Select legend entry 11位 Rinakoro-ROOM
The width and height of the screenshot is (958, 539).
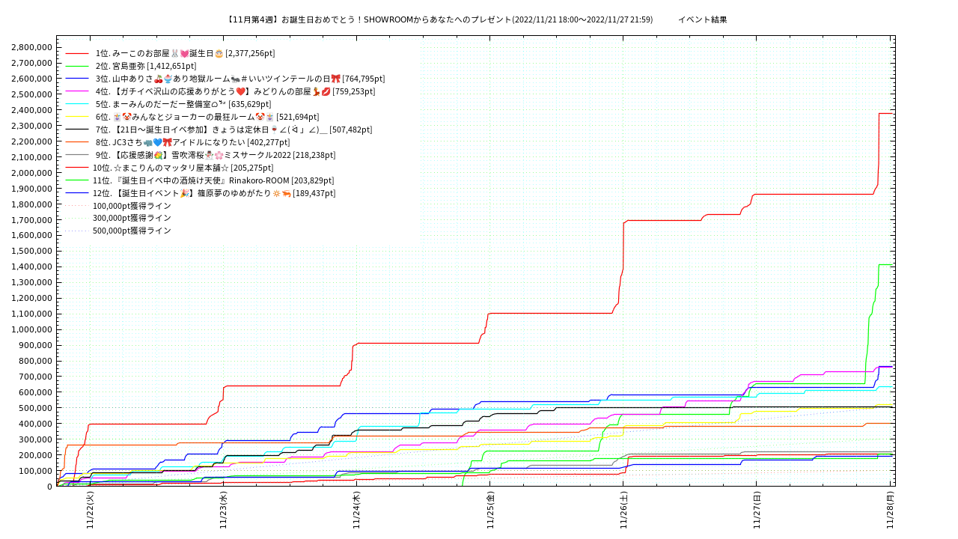click(213, 181)
